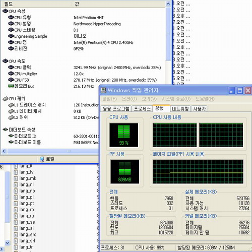Click the CPU 사용 99% meter
252x252 pixels.
pos(124,135)
